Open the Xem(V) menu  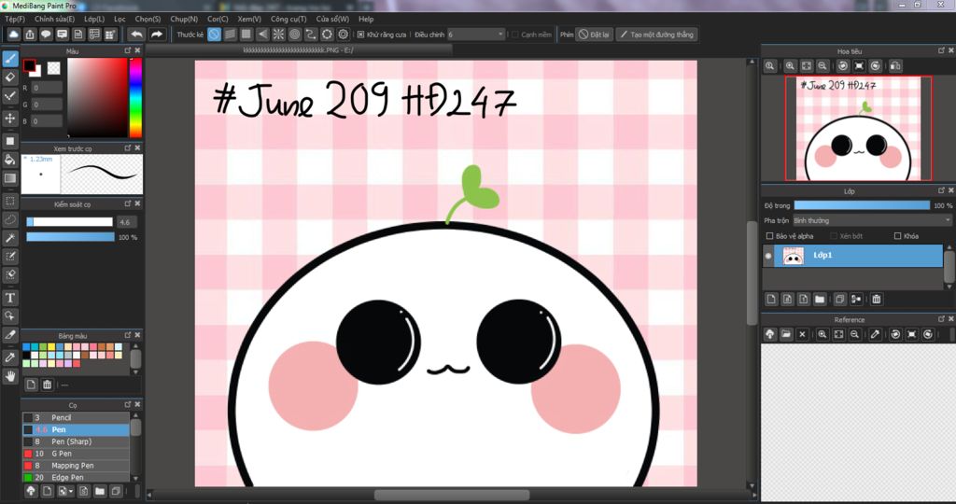tap(249, 19)
